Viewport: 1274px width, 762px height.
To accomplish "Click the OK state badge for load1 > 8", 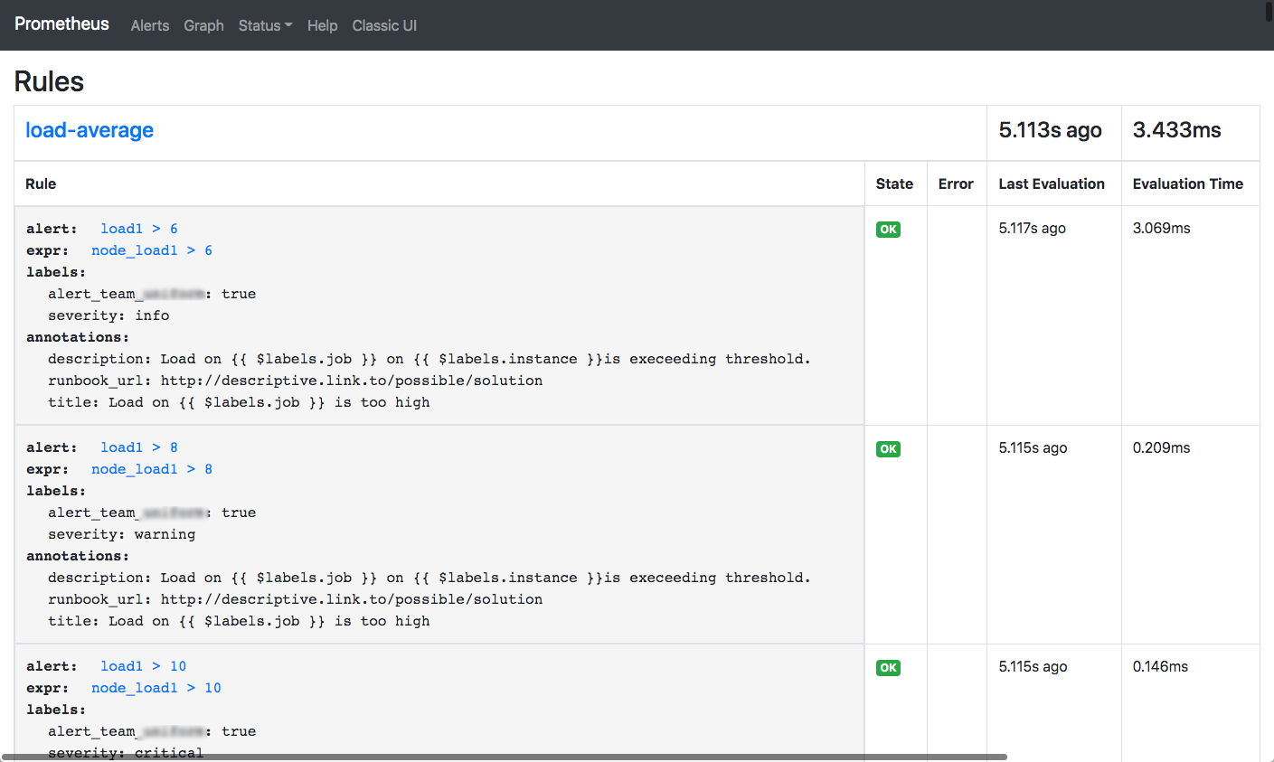I will [x=888, y=449].
